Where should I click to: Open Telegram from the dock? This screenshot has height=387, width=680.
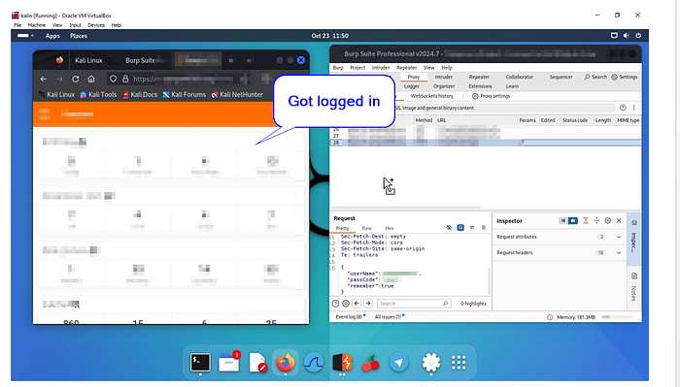(x=399, y=363)
